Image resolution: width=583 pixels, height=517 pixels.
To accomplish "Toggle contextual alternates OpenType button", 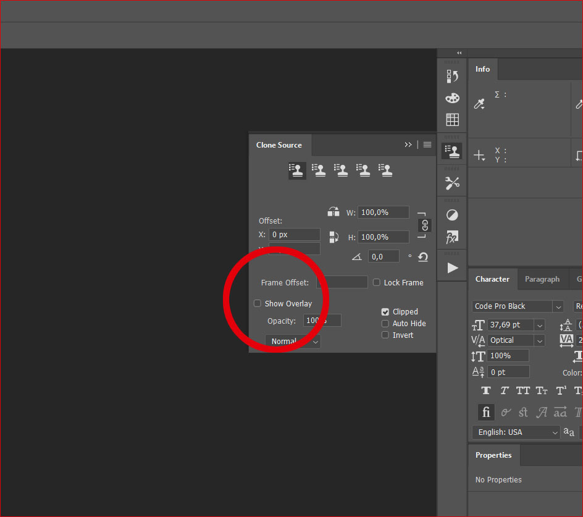I will click(x=505, y=413).
